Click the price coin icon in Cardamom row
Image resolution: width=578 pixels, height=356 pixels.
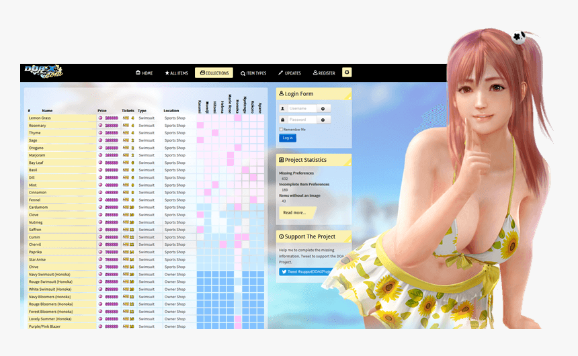pyautogui.click(x=100, y=207)
